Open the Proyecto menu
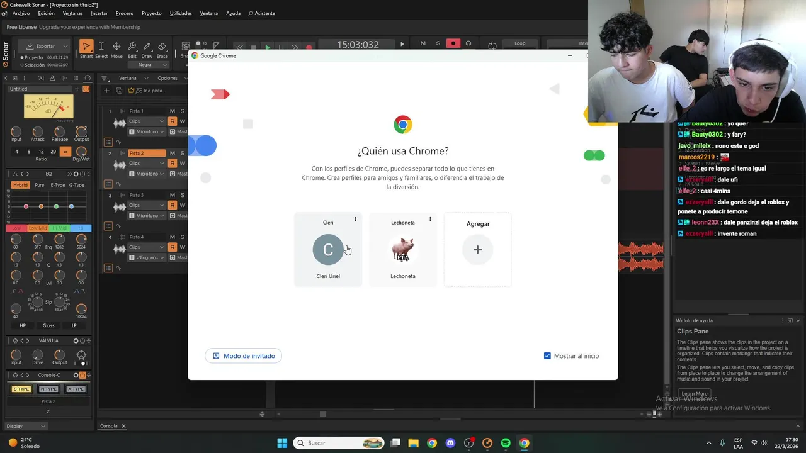The image size is (806, 453). (x=151, y=13)
